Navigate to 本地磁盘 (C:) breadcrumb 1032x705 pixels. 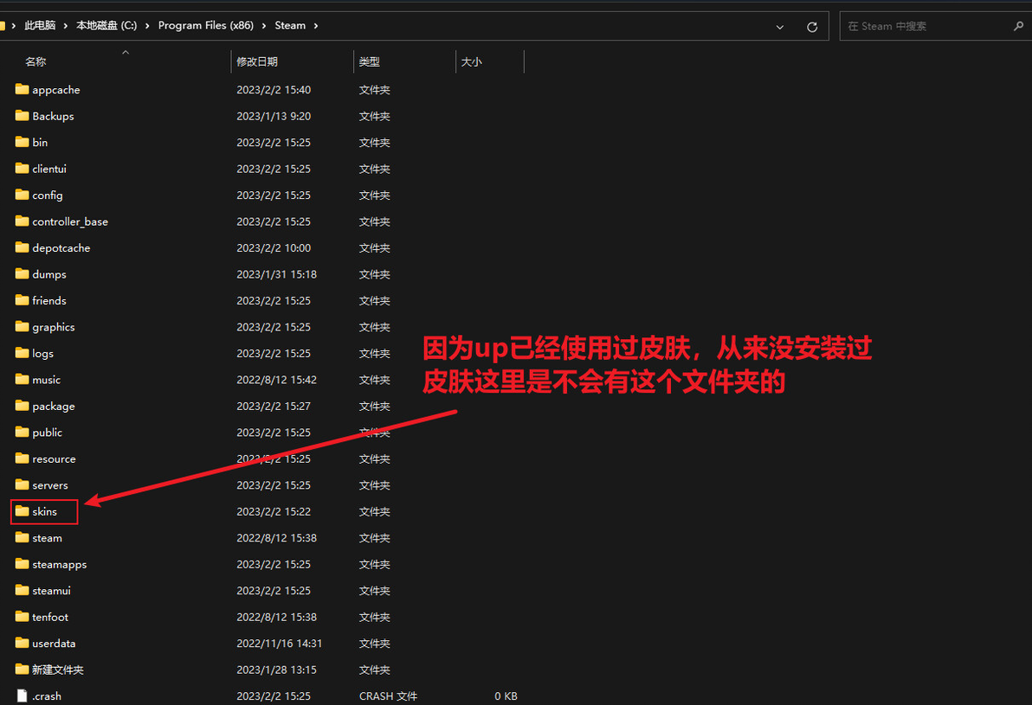click(106, 26)
